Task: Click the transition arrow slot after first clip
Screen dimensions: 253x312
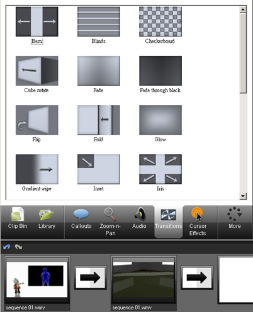Action: (x=91, y=277)
